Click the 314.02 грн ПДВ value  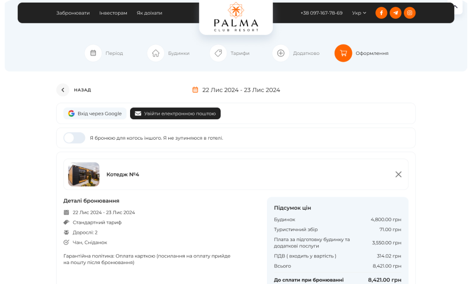389,256
